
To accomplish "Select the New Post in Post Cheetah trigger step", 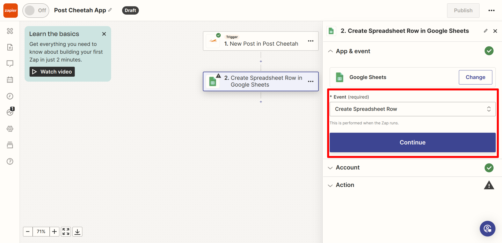I will coord(261,41).
